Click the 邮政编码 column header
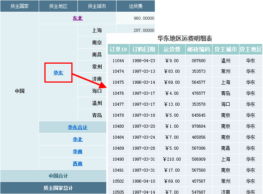 (x=198, y=50)
